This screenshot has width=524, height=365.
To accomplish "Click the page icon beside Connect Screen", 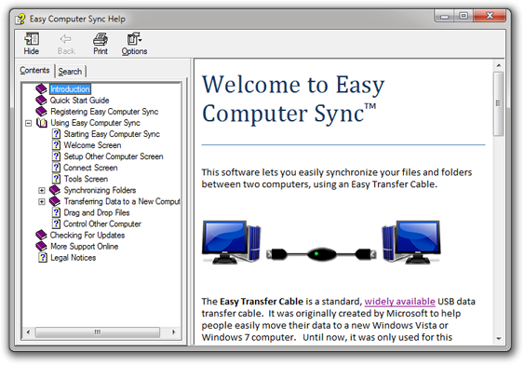I will (56, 168).
